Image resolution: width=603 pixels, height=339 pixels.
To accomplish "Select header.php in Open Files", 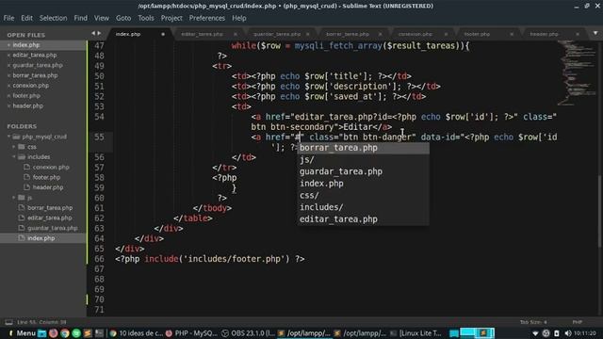I will coord(27,105).
